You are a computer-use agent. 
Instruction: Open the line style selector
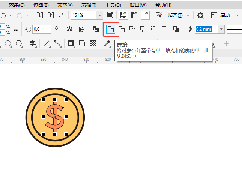(234, 29)
